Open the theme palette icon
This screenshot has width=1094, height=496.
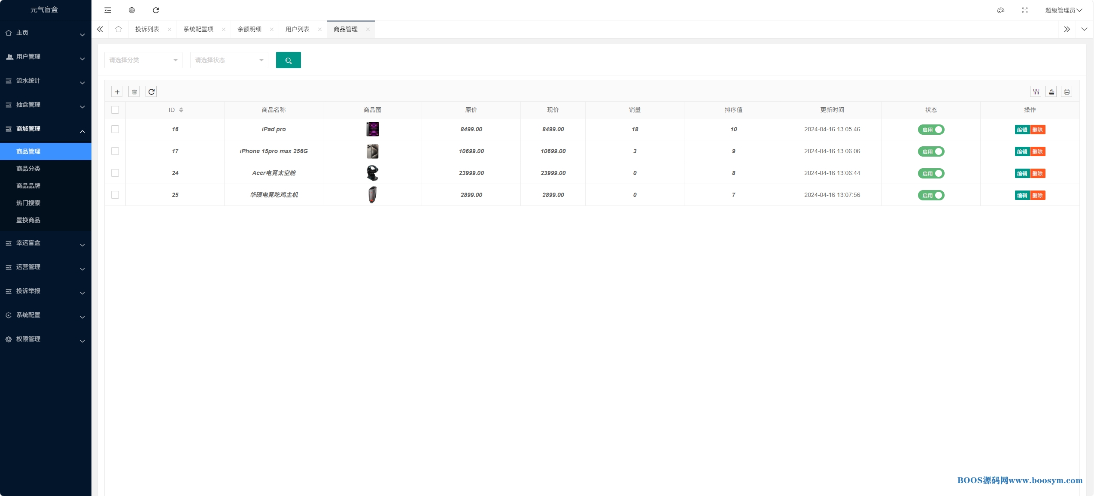click(x=1000, y=10)
